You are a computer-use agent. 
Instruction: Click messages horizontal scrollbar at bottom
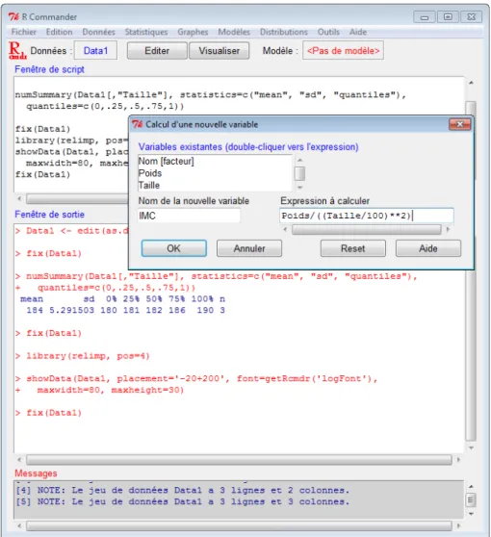point(239,525)
